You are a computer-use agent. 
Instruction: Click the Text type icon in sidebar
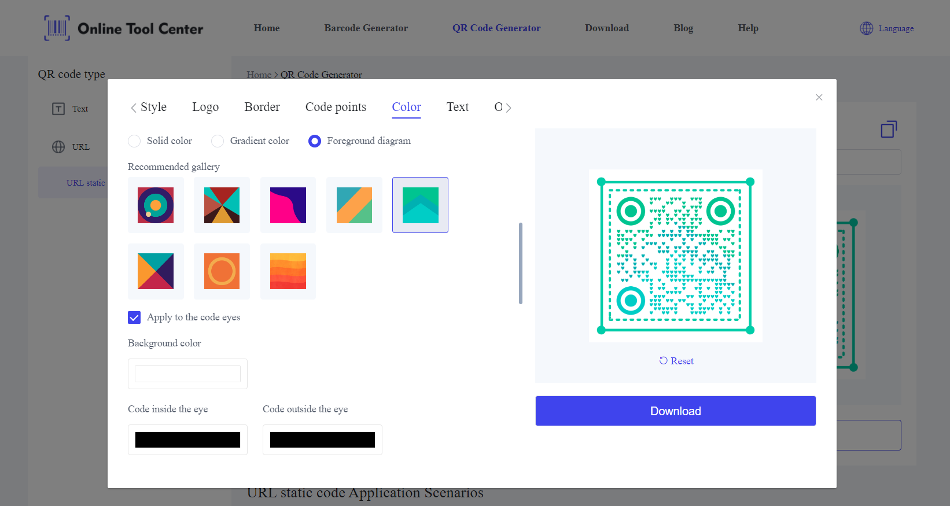click(58, 109)
